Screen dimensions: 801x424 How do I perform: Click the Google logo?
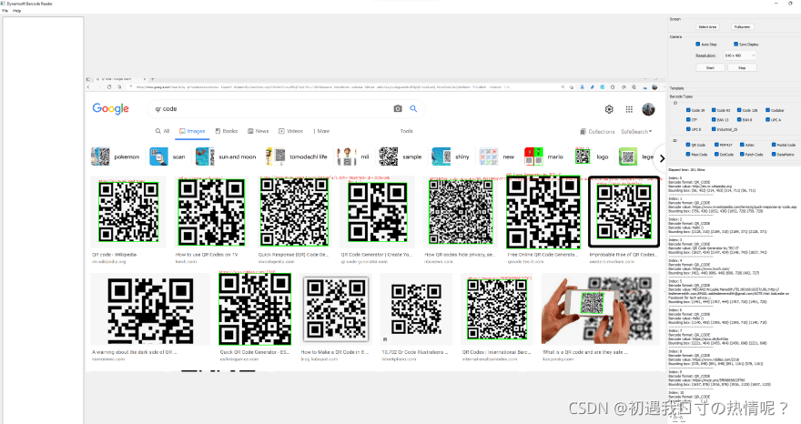click(x=110, y=109)
